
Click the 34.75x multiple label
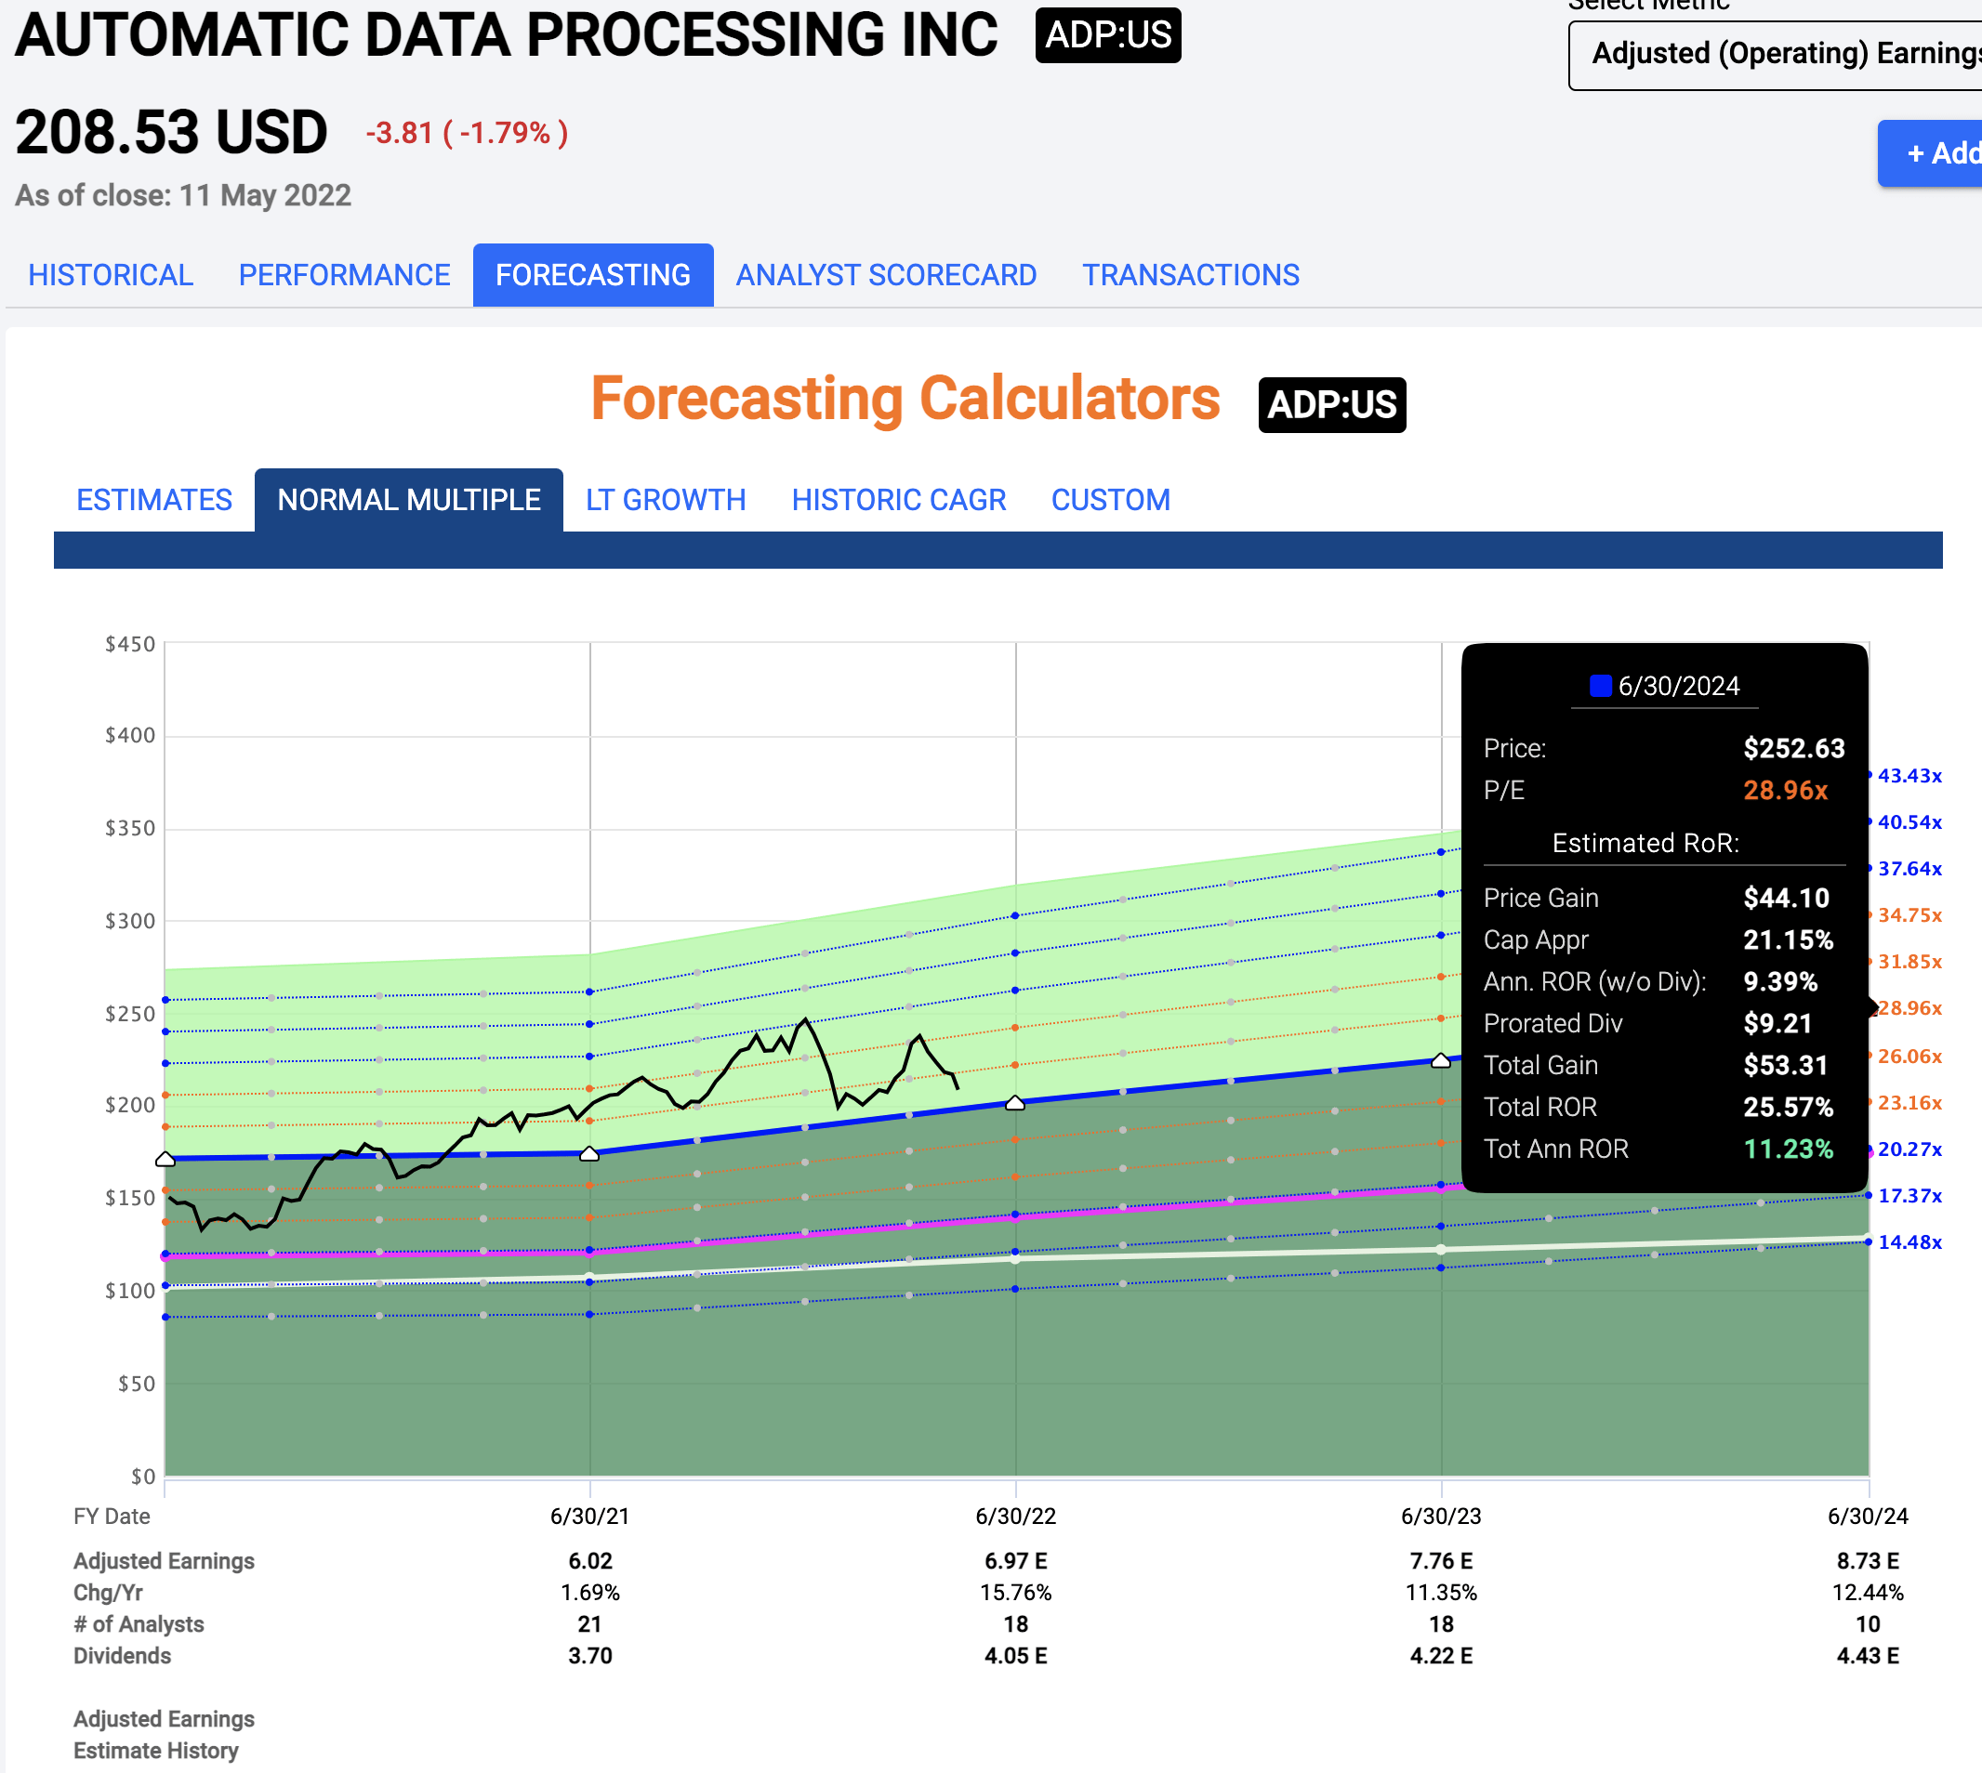[1909, 914]
